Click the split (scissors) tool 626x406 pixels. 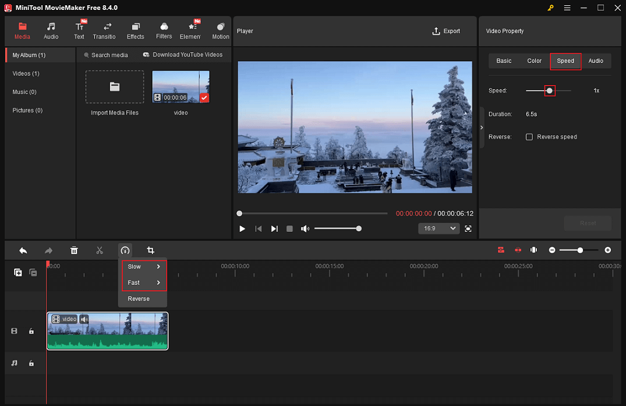point(99,250)
